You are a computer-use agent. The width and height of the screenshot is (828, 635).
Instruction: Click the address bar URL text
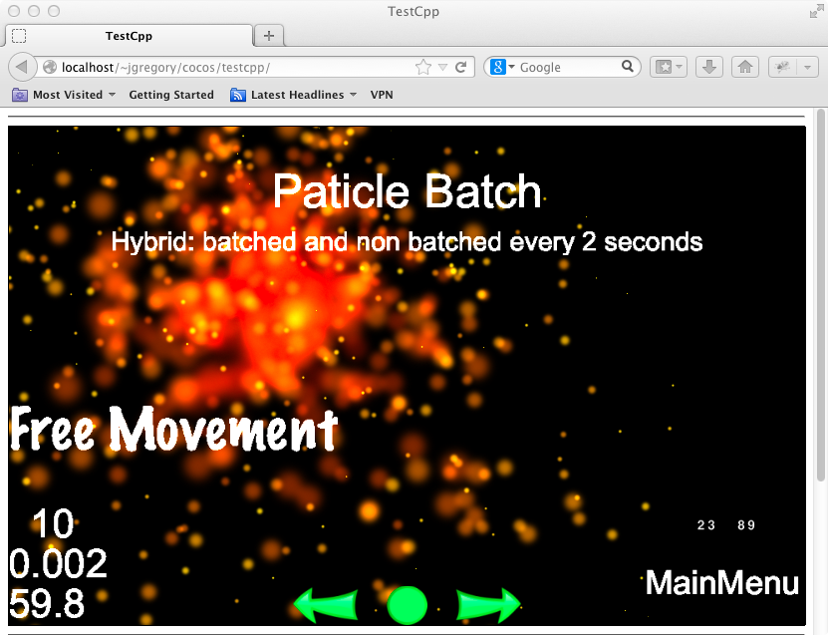click(x=165, y=67)
